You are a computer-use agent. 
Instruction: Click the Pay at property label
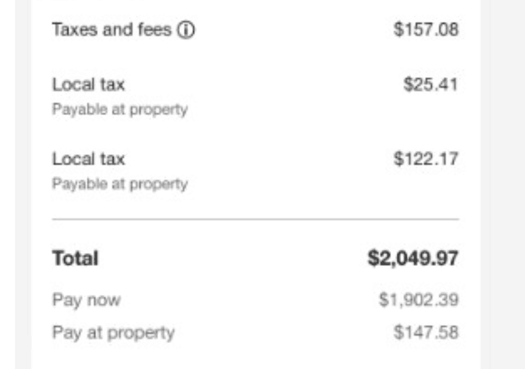(x=113, y=333)
